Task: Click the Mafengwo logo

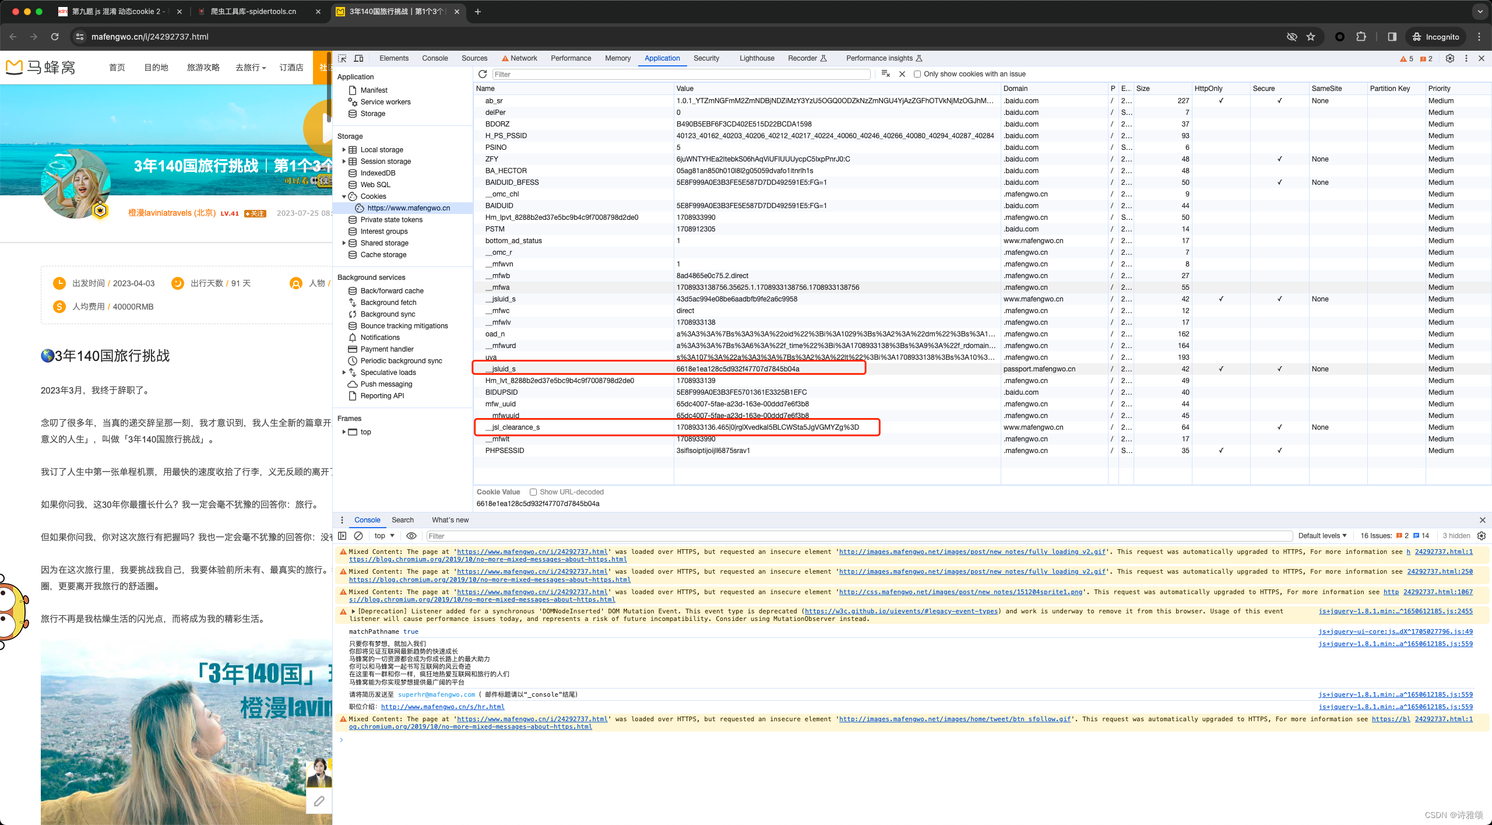Action: click(x=41, y=68)
